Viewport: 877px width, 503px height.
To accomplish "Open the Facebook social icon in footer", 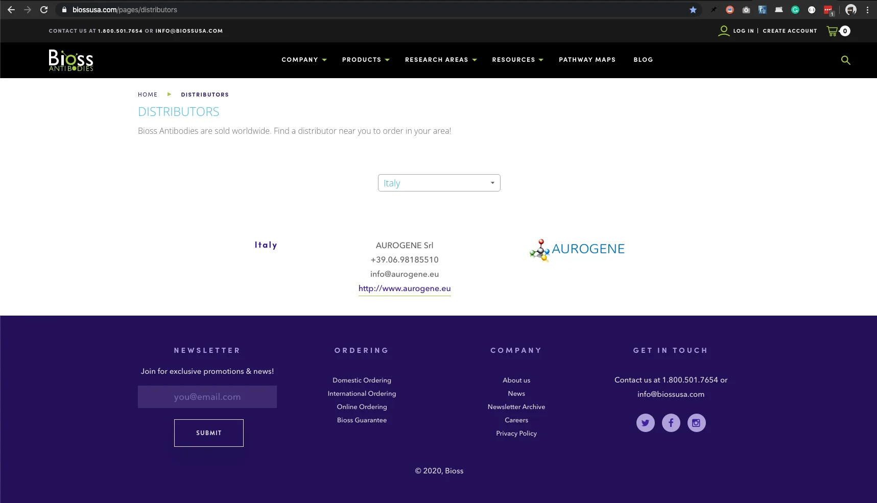I will click(x=671, y=423).
